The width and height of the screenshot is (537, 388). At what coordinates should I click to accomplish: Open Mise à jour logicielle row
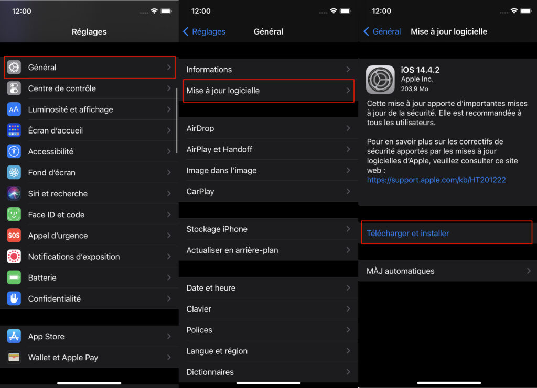click(x=268, y=91)
